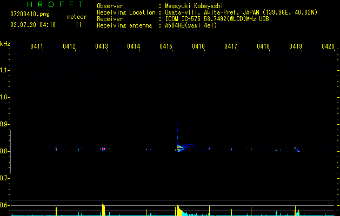Click the 0.7 kHz axis label
340x216 pixels.
[x=4, y=178]
